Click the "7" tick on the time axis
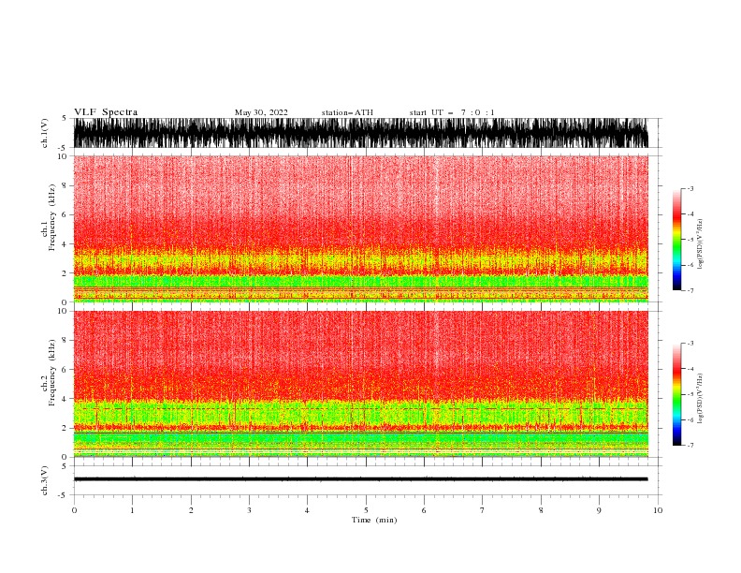Screen dimensions: 741x573 (483, 510)
